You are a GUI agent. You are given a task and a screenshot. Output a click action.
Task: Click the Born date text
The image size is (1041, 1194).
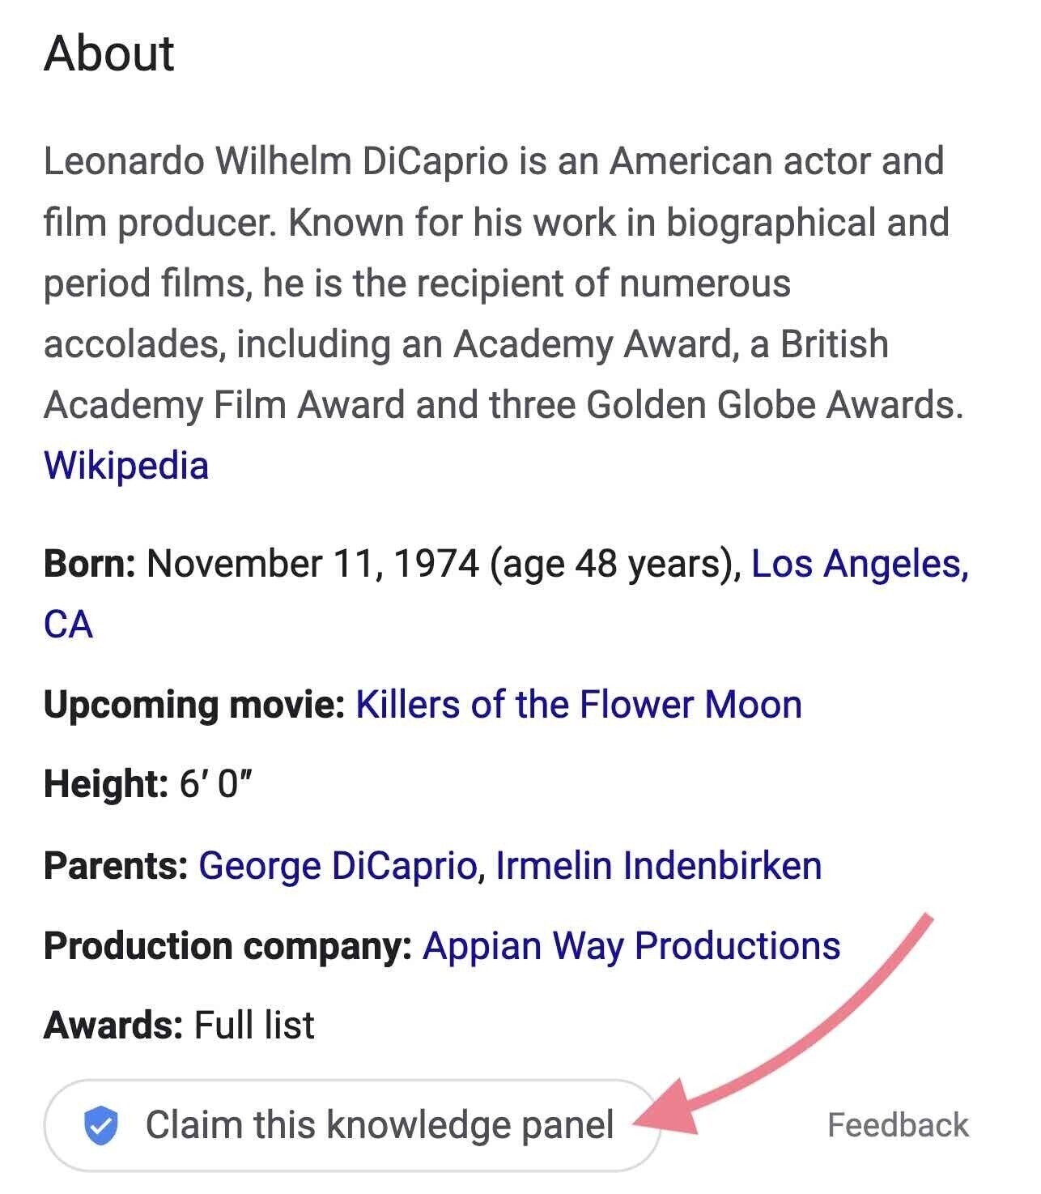click(316, 561)
